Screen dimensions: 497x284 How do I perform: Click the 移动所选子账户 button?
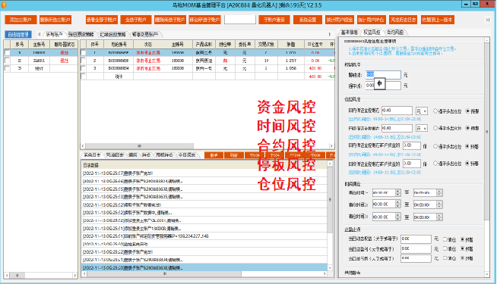coord(204,20)
